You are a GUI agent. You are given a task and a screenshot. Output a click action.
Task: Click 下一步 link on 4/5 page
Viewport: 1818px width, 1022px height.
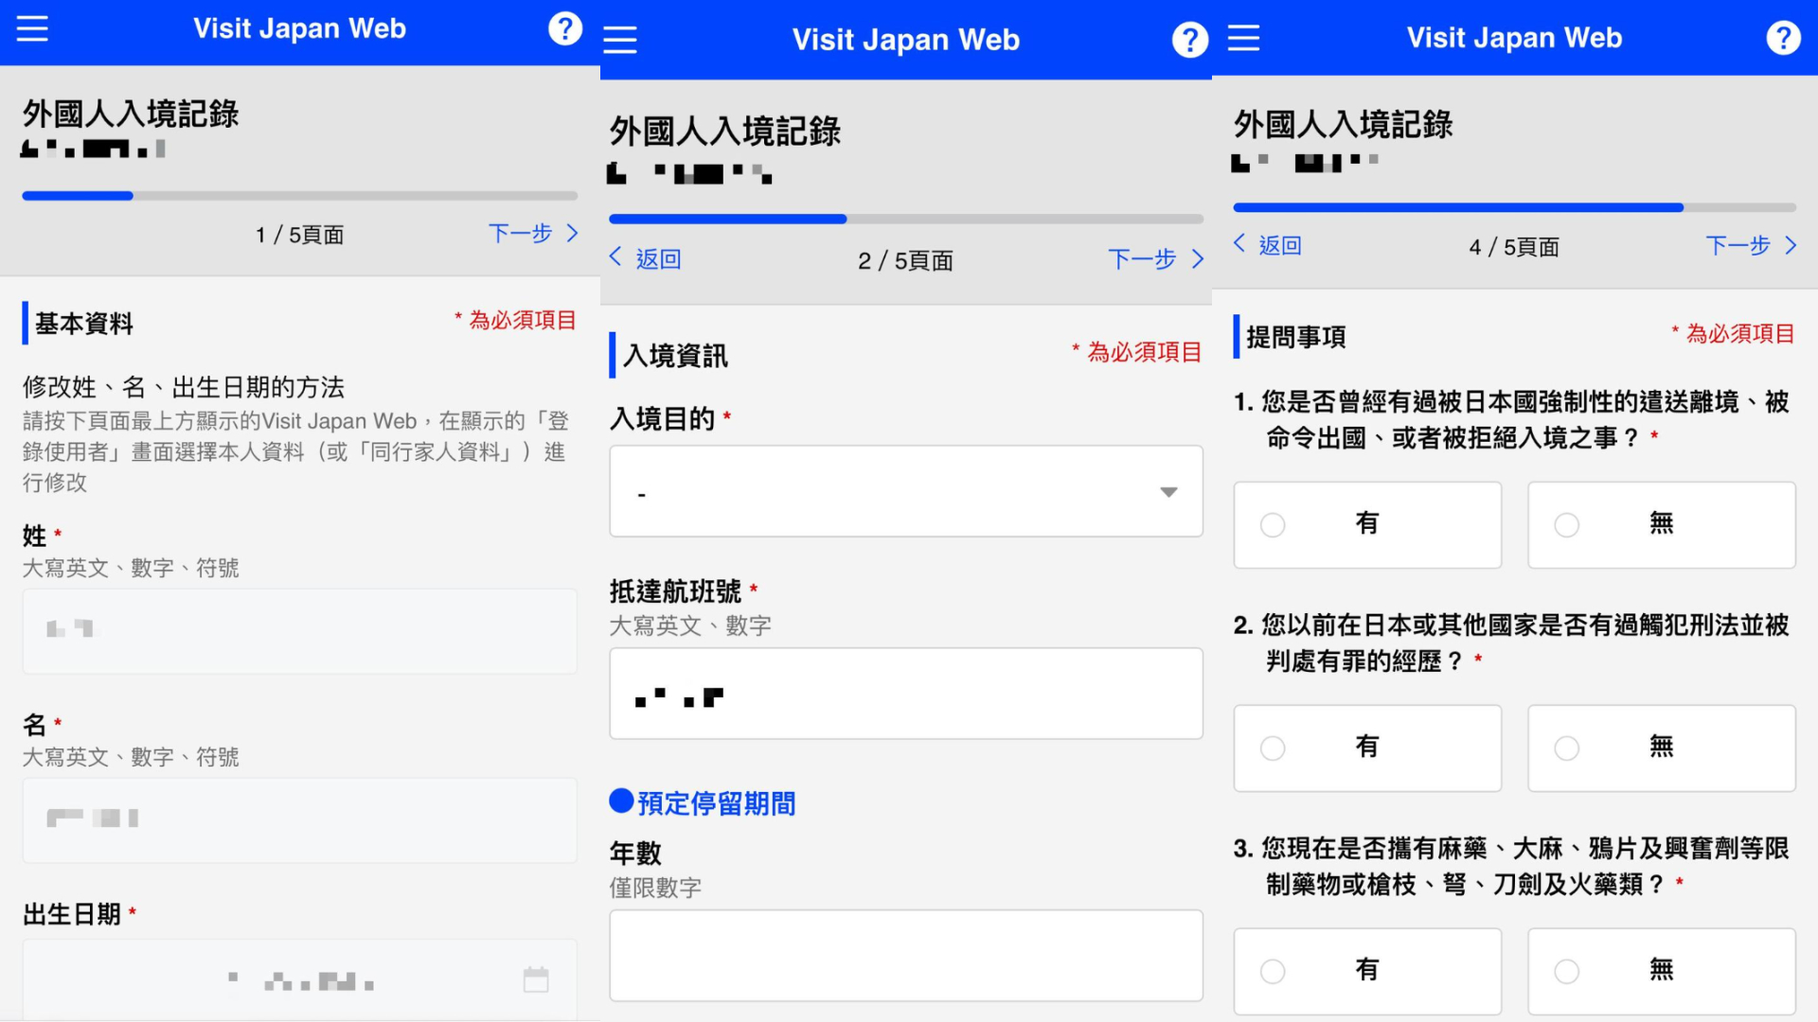coord(1738,246)
